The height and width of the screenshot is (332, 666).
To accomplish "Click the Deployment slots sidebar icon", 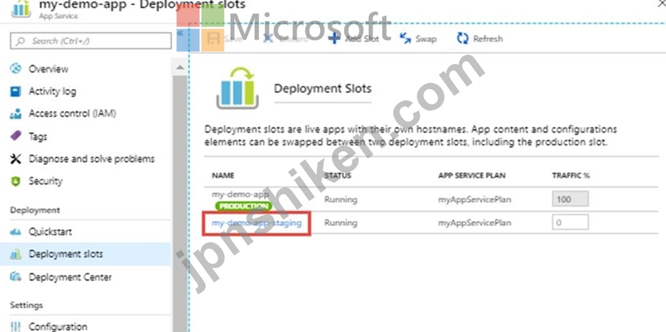I will tap(15, 254).
